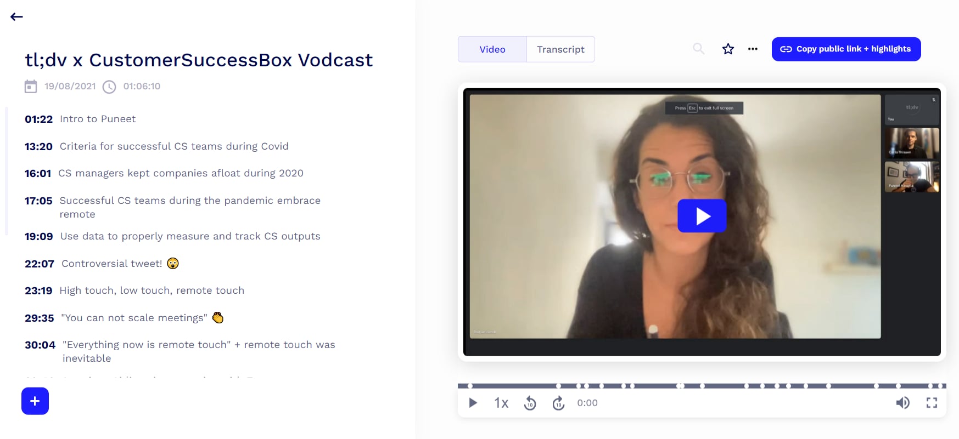Open the search magnifier icon
Screen dimensions: 959x439
tap(698, 49)
